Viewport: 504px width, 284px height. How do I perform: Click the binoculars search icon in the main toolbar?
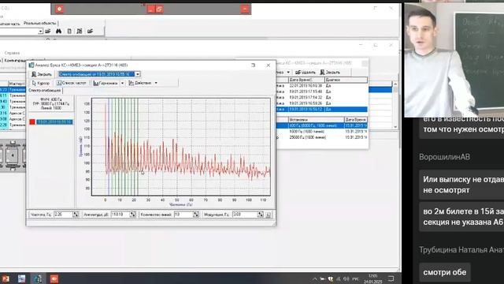coord(58,32)
